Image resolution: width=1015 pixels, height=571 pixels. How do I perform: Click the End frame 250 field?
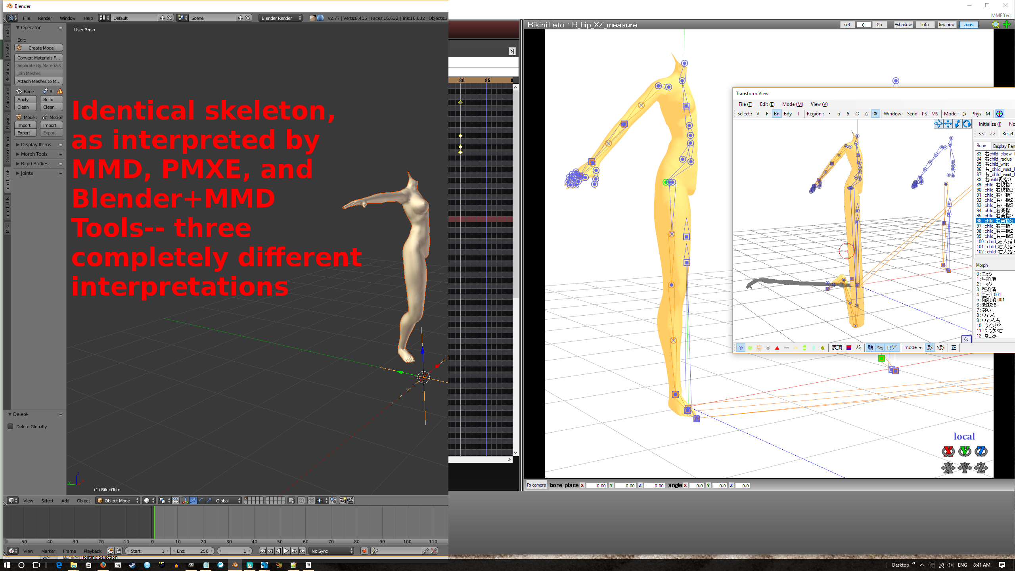[x=193, y=551]
